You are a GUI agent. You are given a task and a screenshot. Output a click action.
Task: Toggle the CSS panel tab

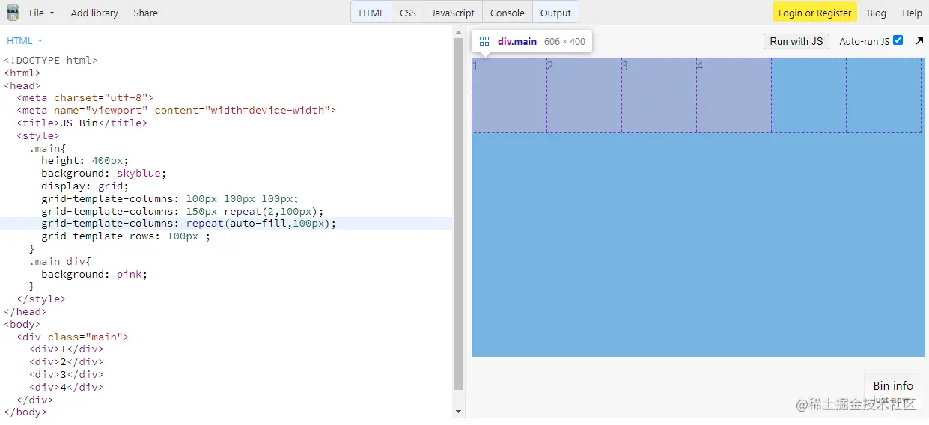tap(408, 13)
